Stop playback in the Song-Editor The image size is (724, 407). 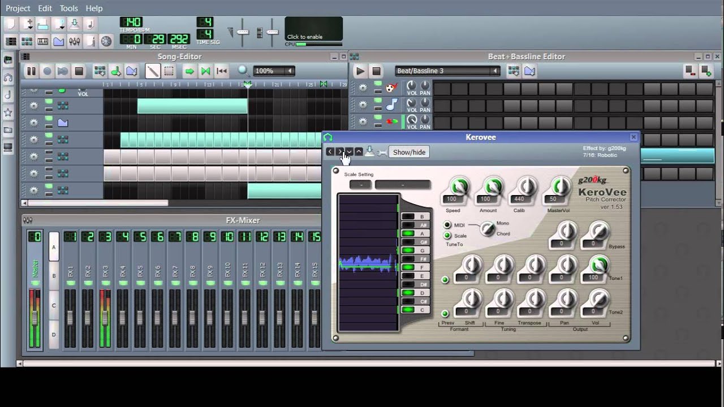79,71
